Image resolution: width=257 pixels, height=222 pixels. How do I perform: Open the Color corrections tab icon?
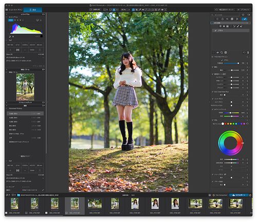(223, 19)
